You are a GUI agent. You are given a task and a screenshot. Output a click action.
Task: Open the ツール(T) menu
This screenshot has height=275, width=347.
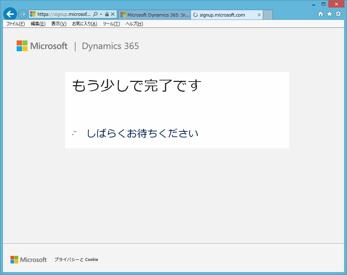click(111, 24)
